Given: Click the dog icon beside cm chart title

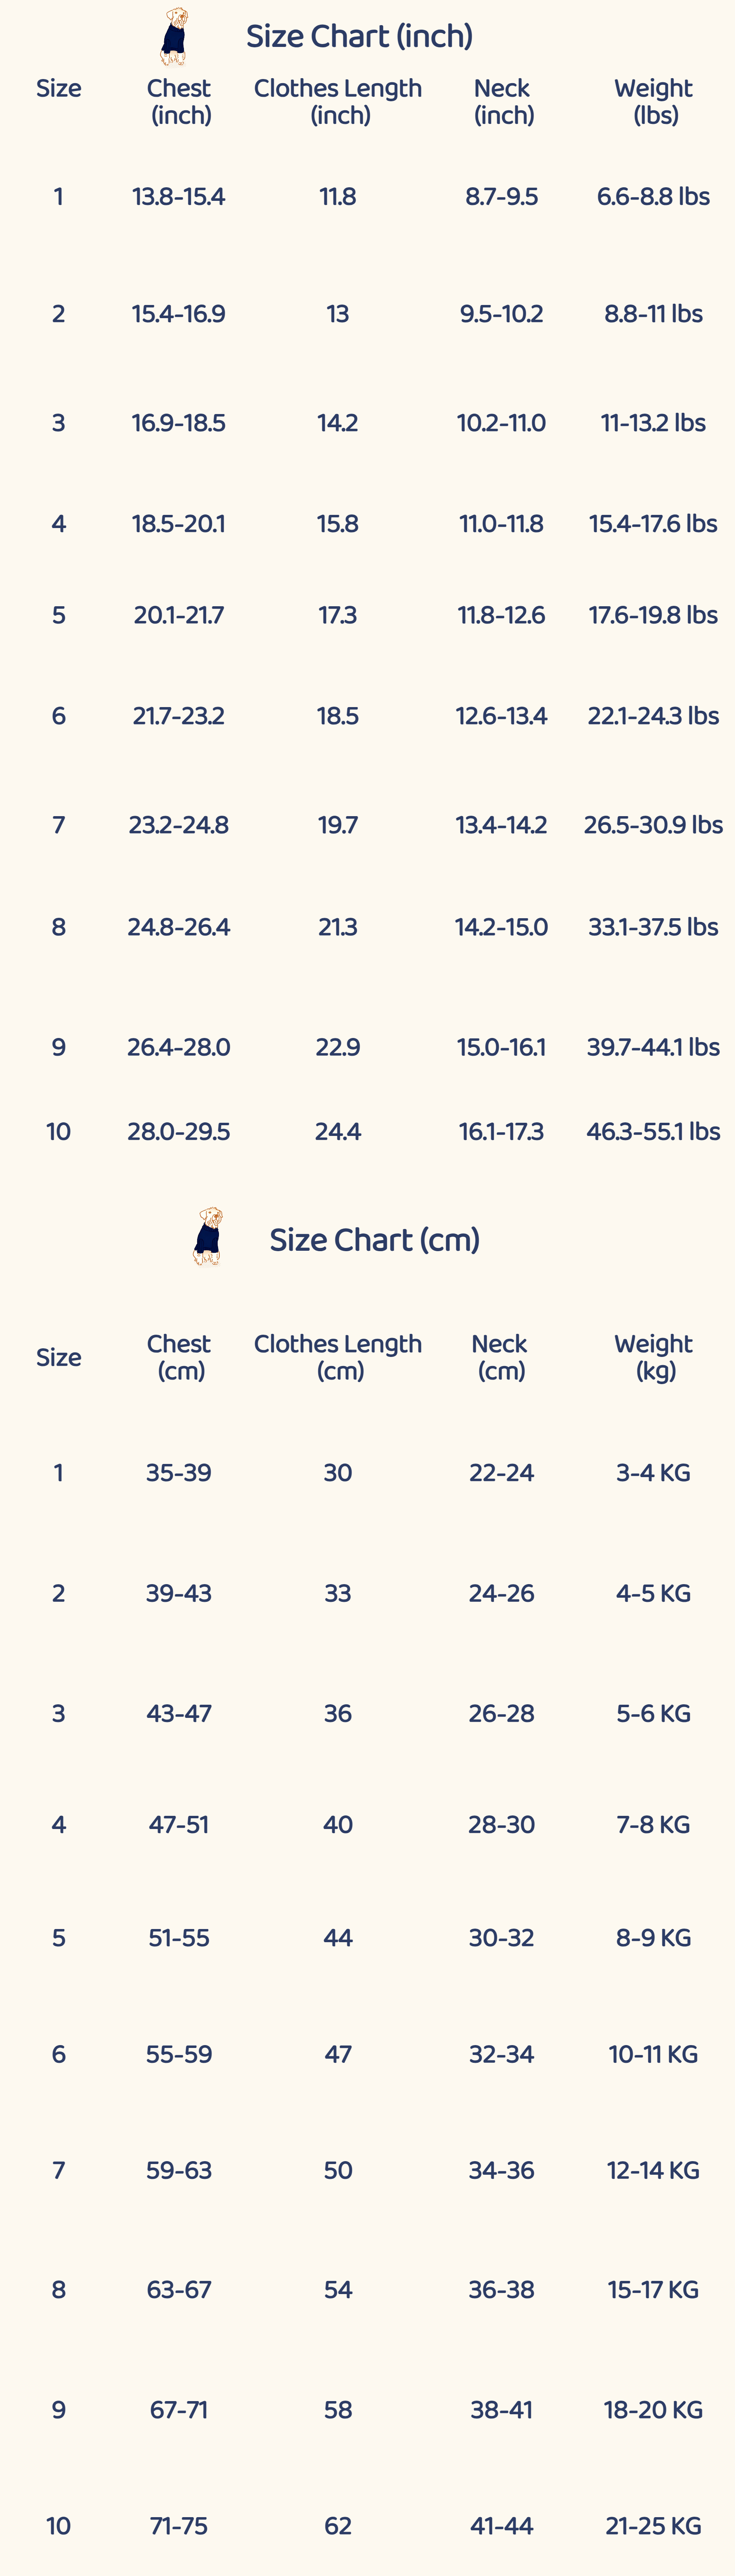Looking at the screenshot, I should (208, 1237).
